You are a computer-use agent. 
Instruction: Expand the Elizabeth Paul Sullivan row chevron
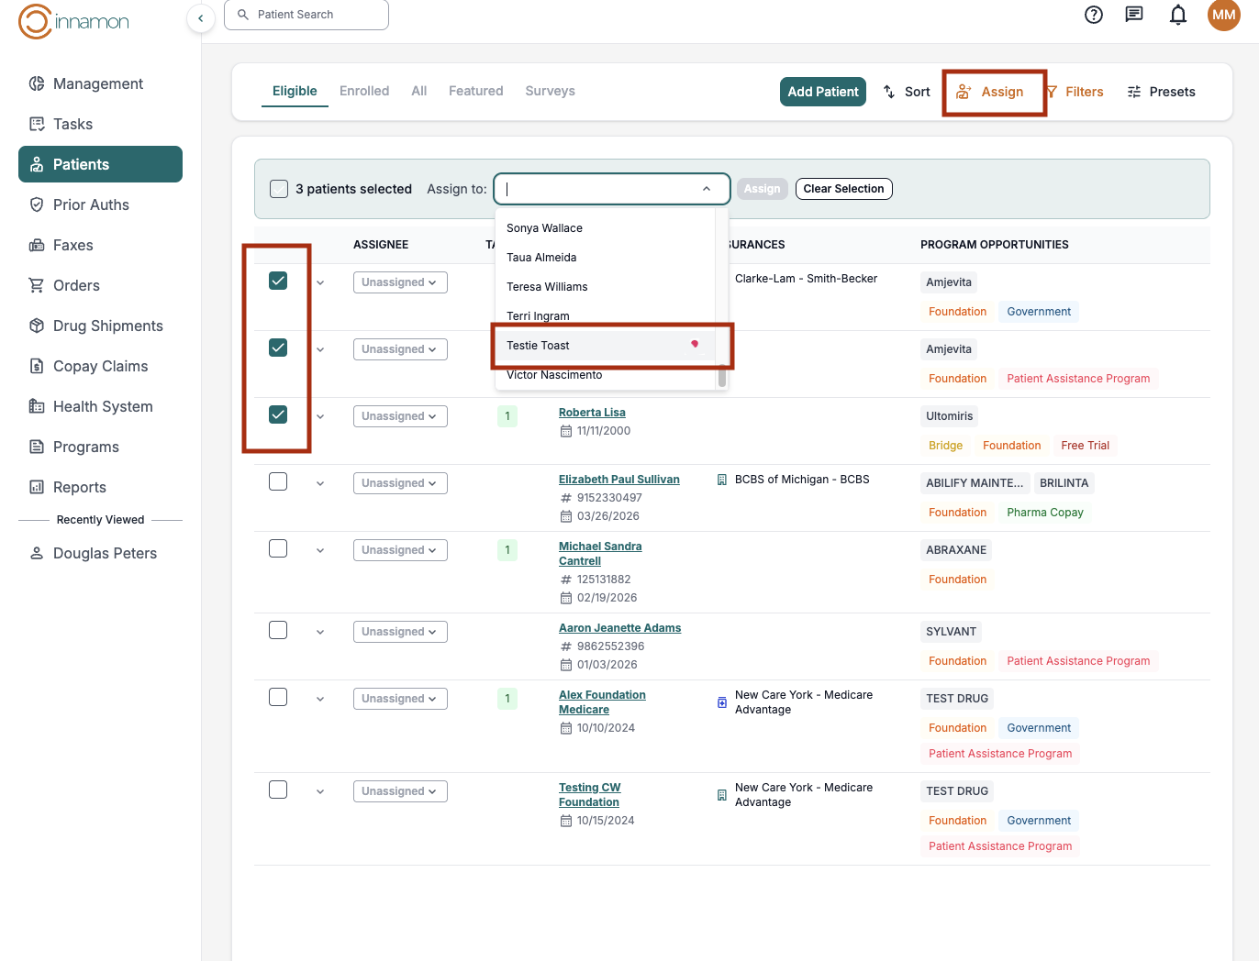pyautogui.click(x=320, y=483)
